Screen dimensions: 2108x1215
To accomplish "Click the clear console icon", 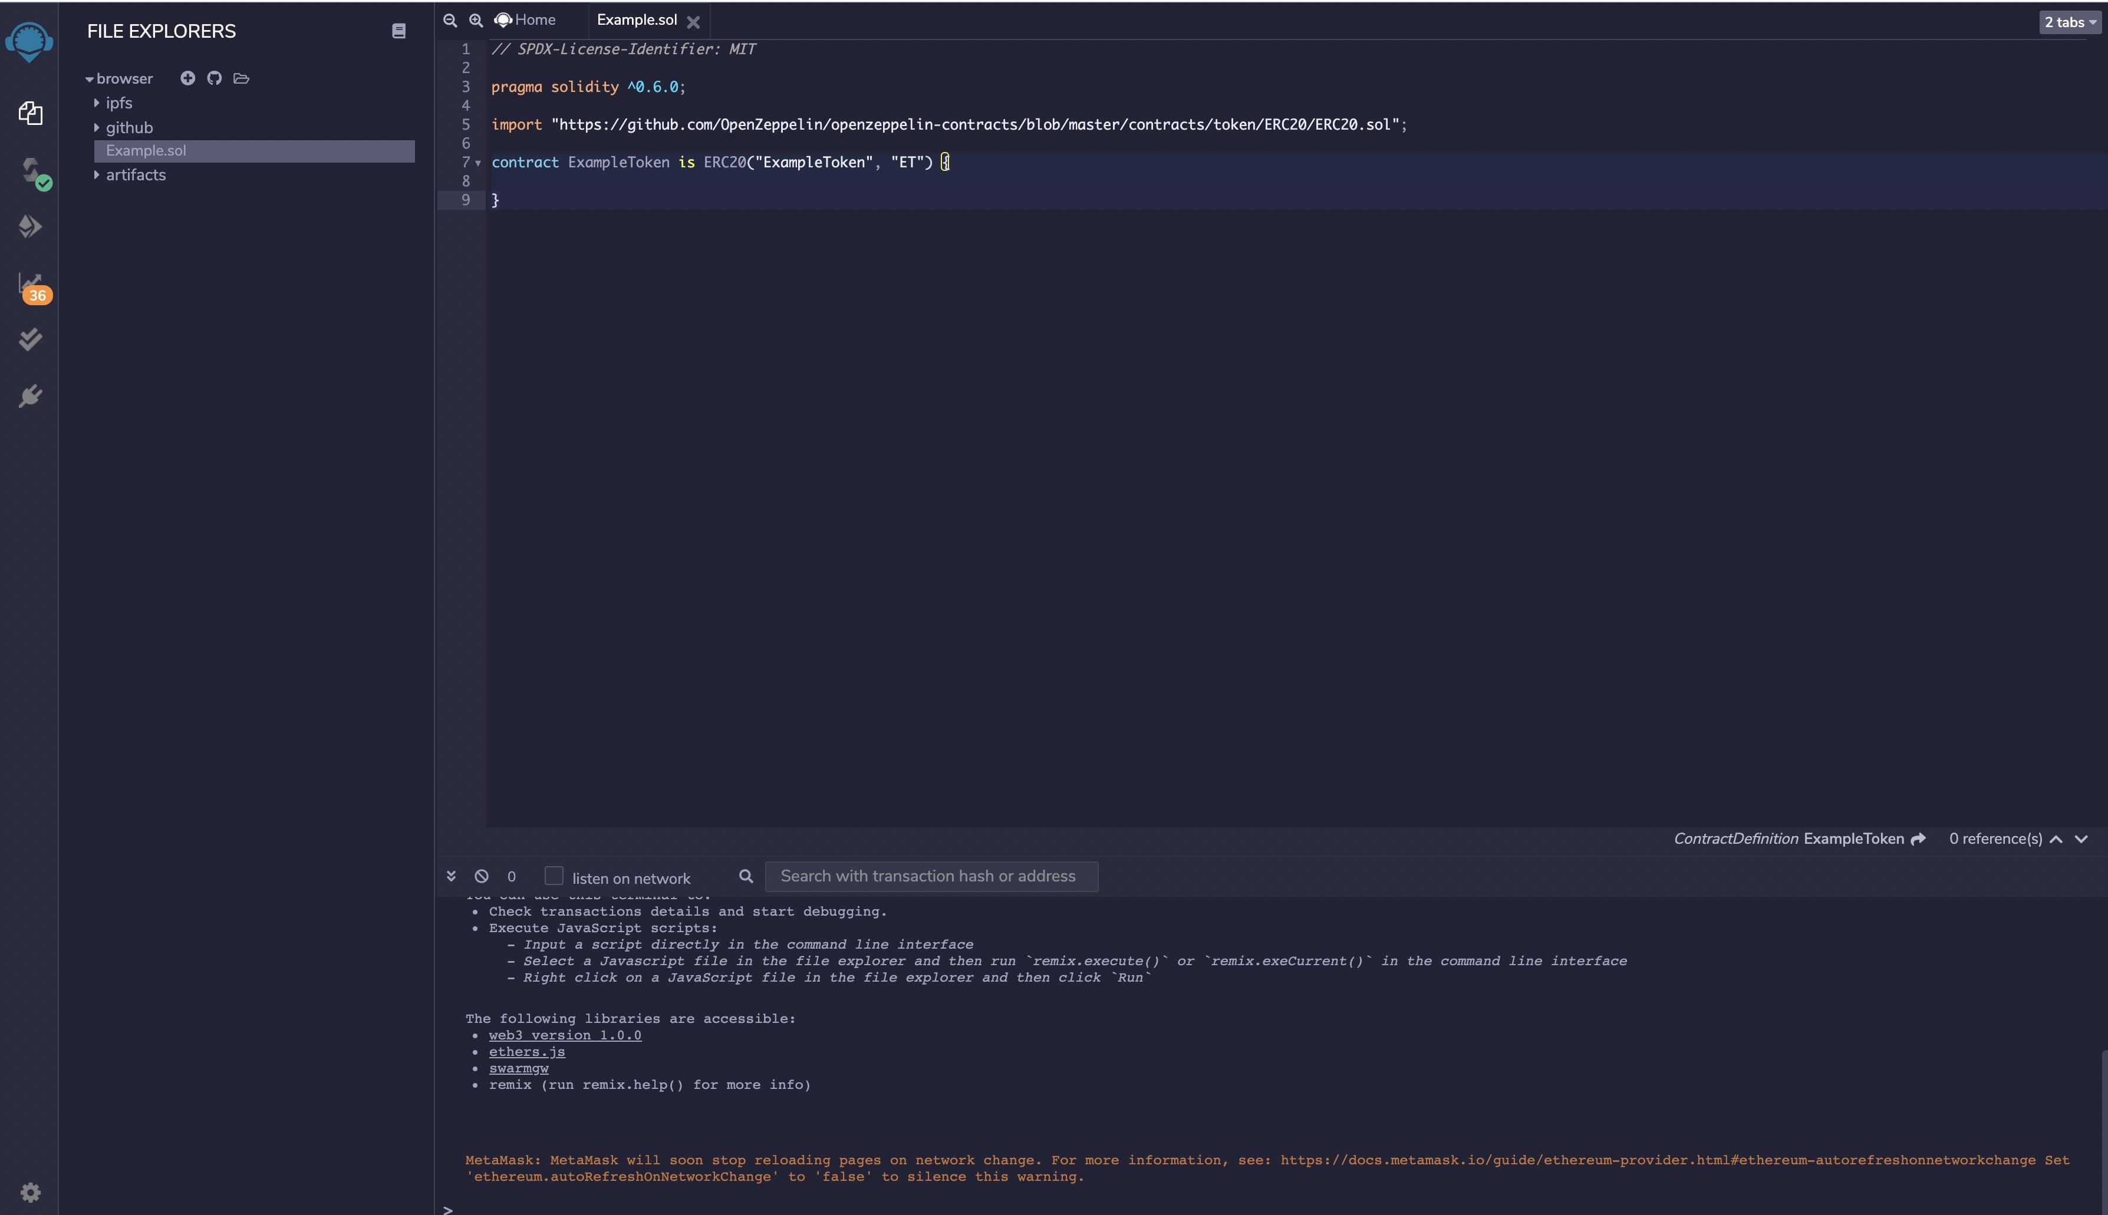I will [482, 876].
